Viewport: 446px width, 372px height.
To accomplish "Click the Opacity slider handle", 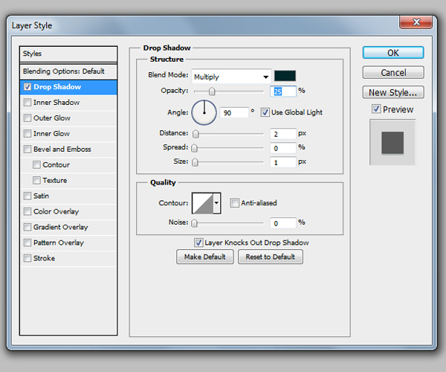I will coord(212,92).
